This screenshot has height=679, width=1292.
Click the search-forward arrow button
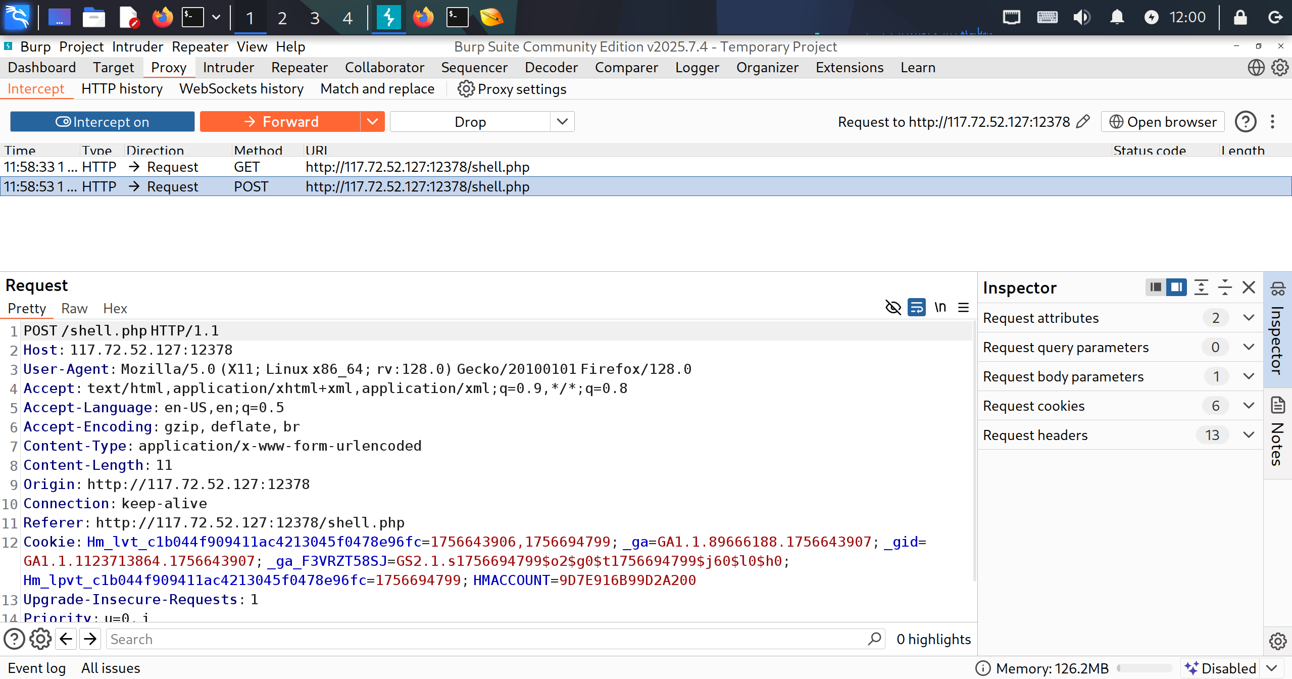90,639
